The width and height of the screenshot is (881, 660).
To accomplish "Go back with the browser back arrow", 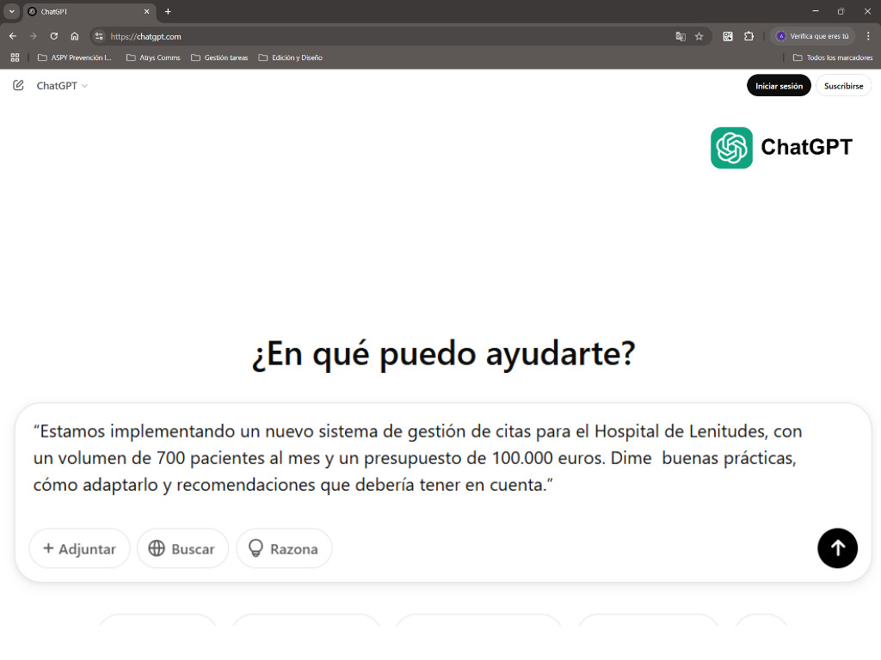I will 13,36.
